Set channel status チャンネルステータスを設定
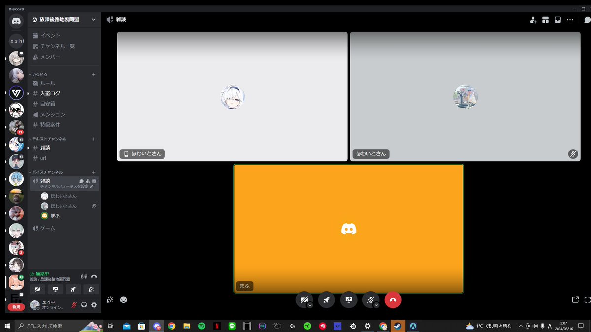 point(66,187)
